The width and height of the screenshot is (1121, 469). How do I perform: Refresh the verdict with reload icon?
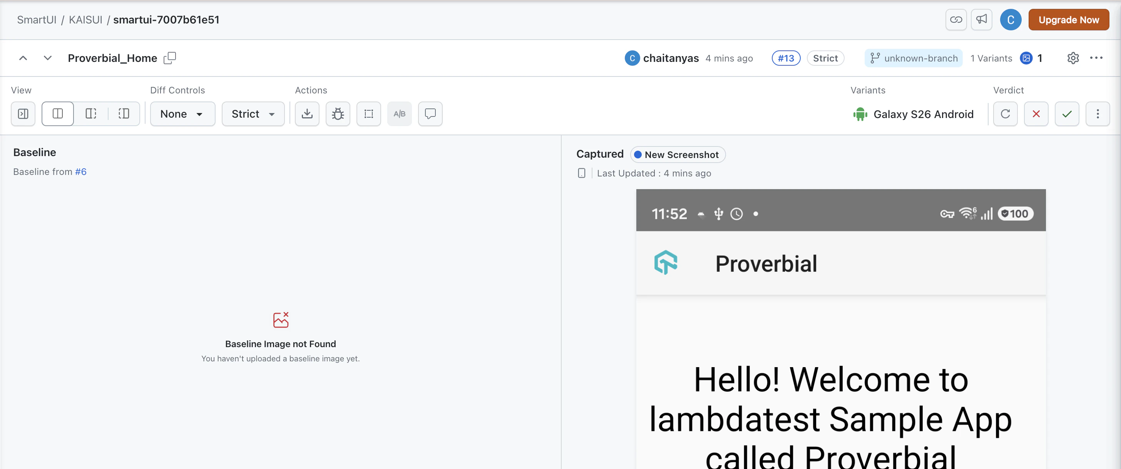pyautogui.click(x=1005, y=114)
